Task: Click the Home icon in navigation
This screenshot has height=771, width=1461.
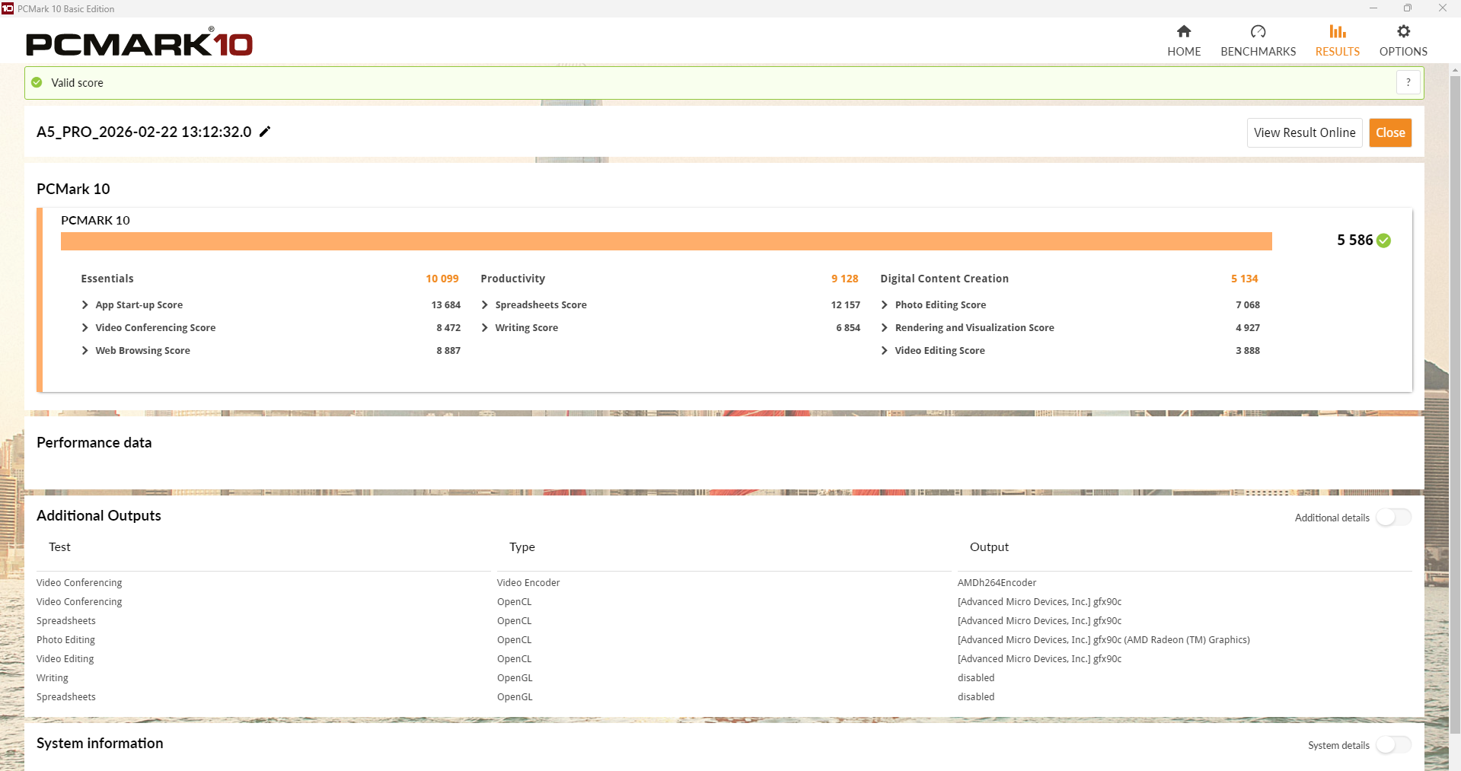Action: pos(1183,32)
